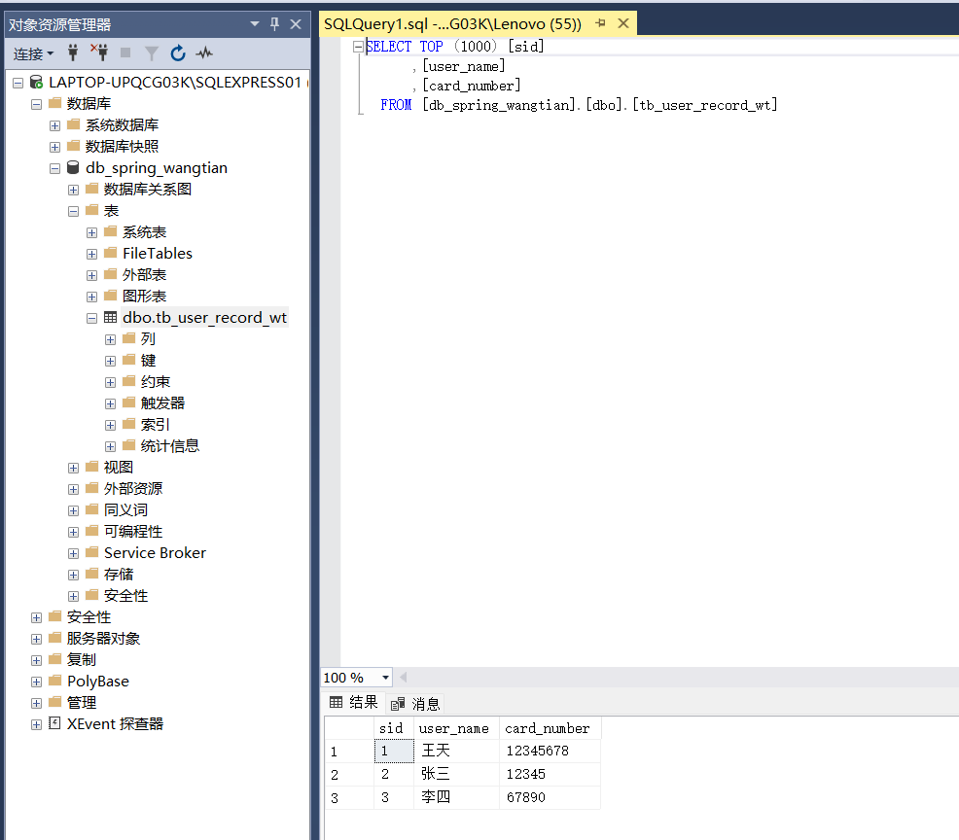Click the 数据库 folder icon

coord(55,103)
